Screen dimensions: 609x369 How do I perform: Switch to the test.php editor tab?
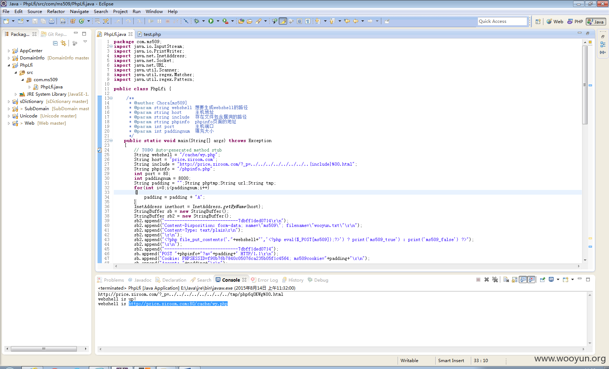[149, 34]
